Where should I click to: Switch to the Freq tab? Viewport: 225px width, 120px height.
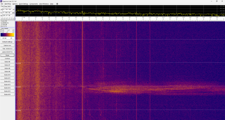[x=2, y=6]
